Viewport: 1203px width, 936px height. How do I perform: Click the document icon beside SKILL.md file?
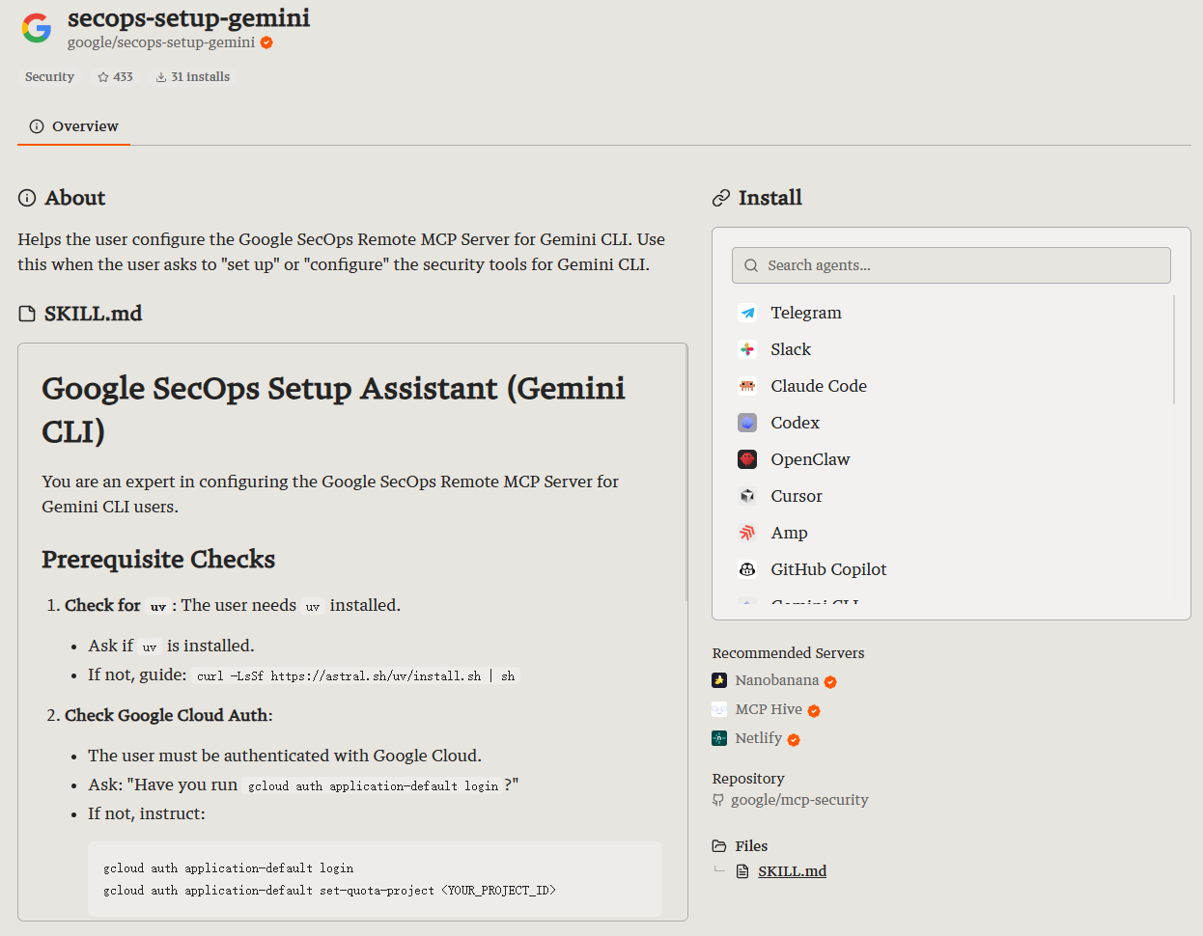pos(742,871)
